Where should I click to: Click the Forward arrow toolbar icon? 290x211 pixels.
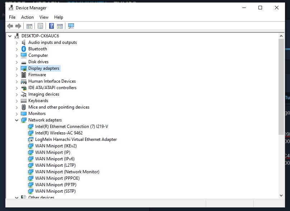(x=18, y=26)
